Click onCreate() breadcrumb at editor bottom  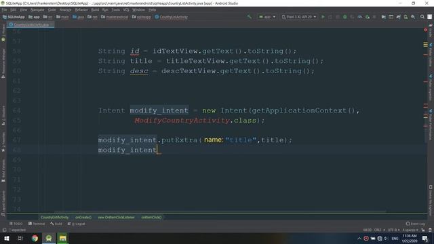tap(83, 217)
